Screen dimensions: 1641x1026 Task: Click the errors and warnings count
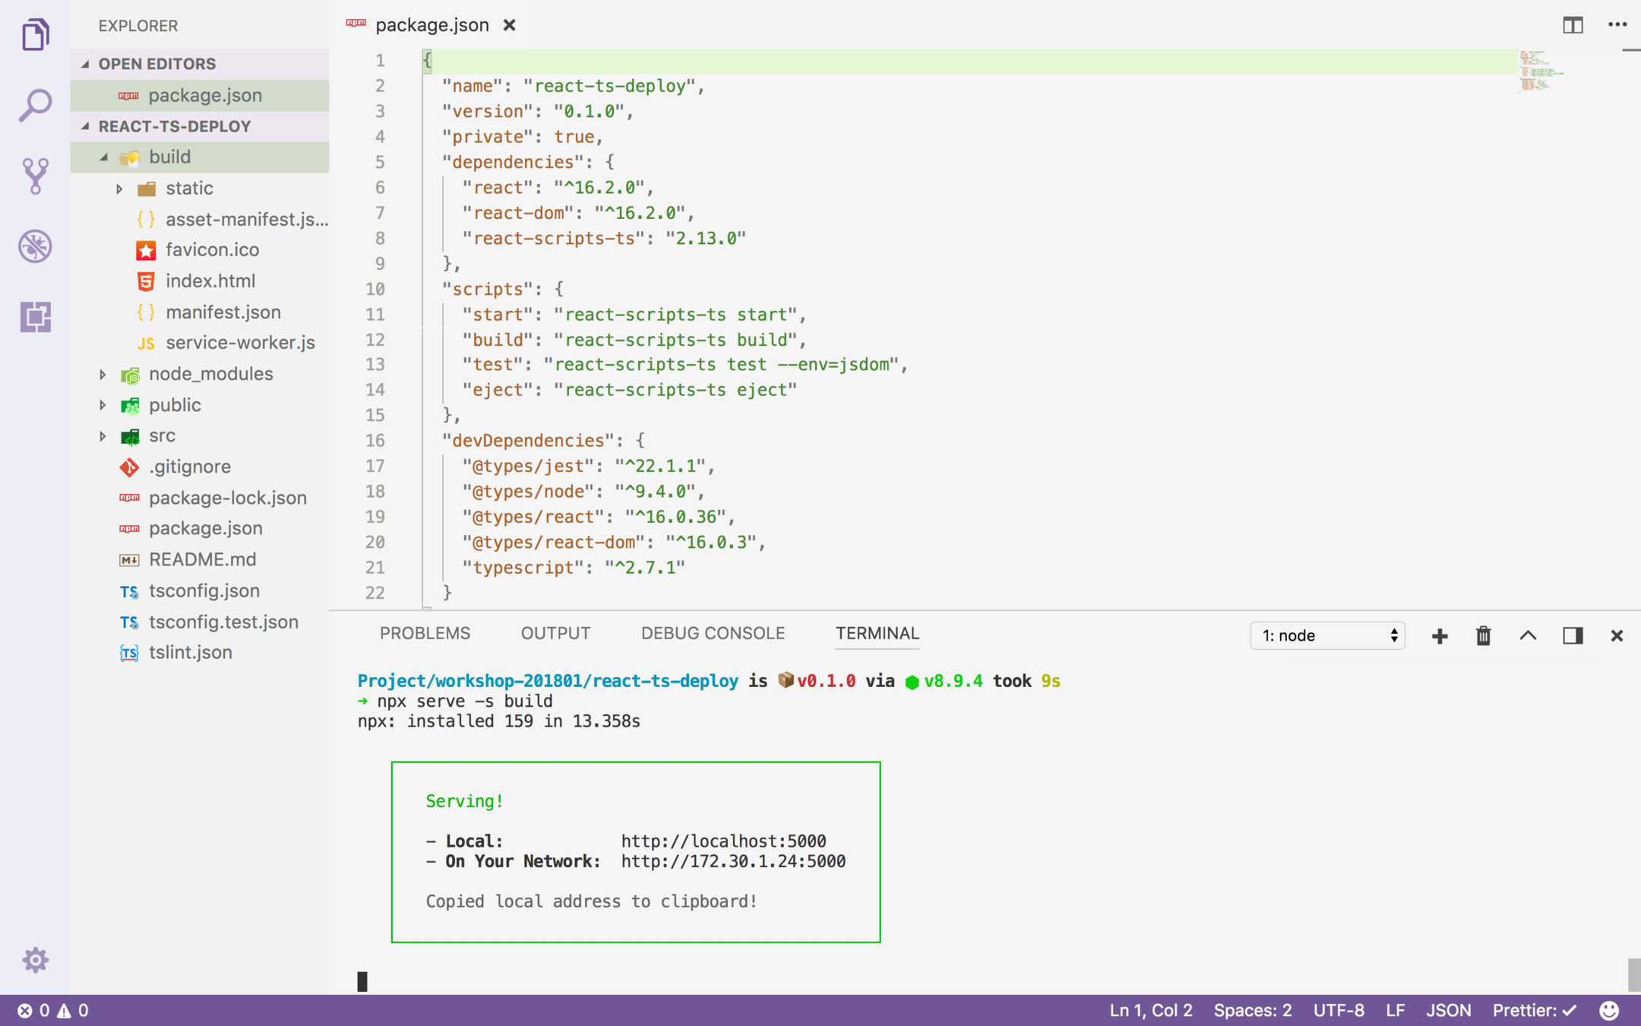(x=53, y=1010)
